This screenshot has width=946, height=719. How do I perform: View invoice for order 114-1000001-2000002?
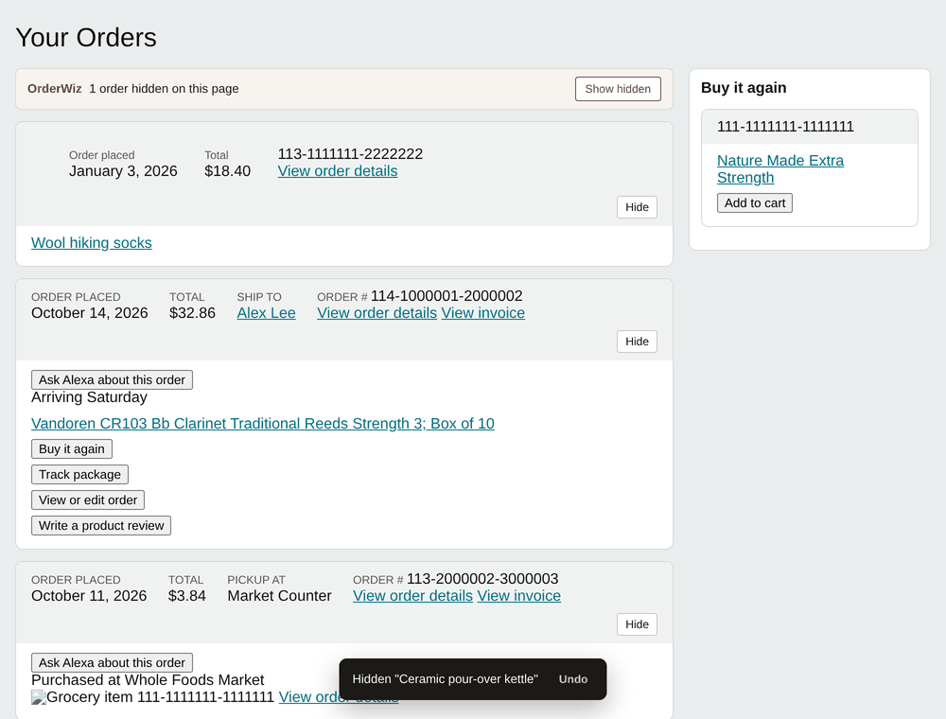click(483, 313)
